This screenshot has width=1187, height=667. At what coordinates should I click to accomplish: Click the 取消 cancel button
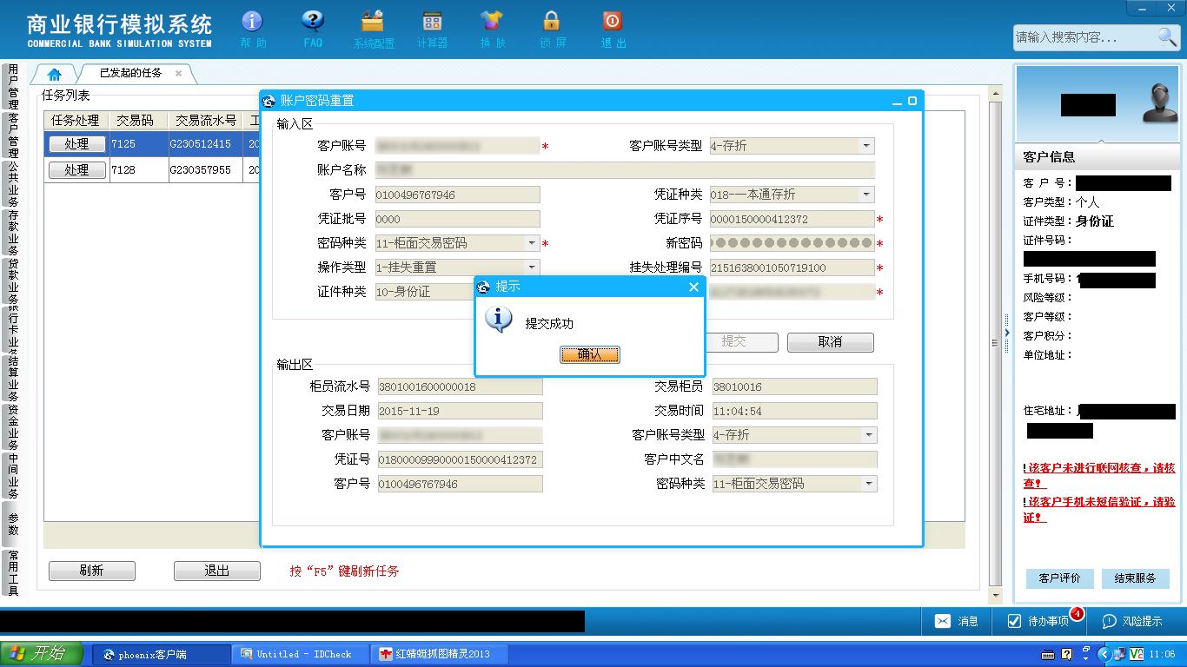click(x=830, y=342)
